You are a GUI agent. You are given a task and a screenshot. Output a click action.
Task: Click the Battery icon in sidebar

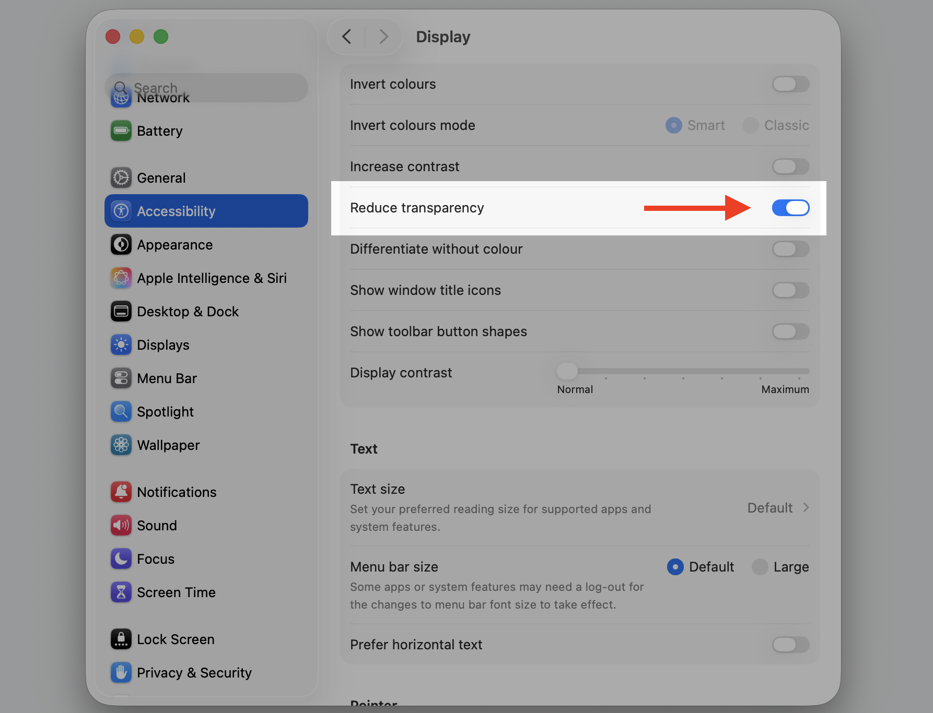click(121, 130)
